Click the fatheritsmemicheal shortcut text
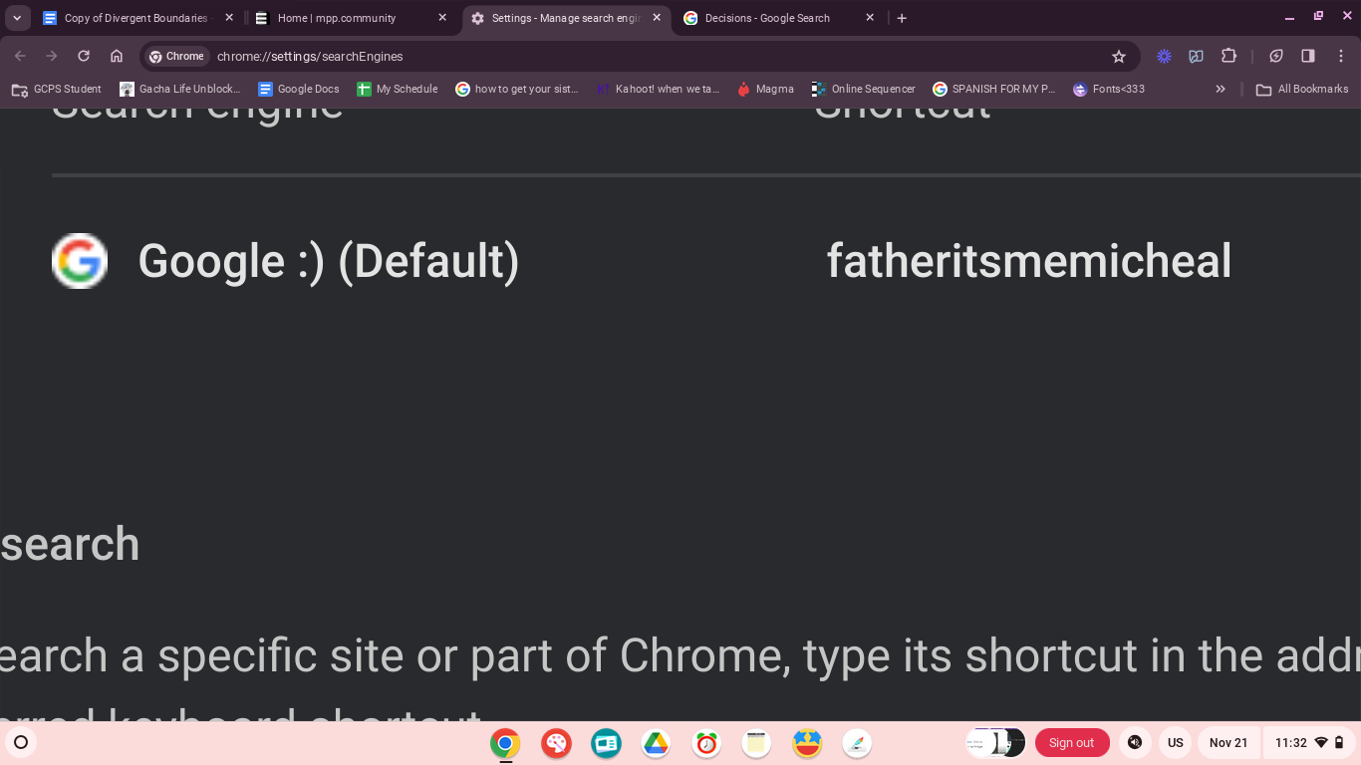This screenshot has height=765, width=1361. coord(1029,261)
